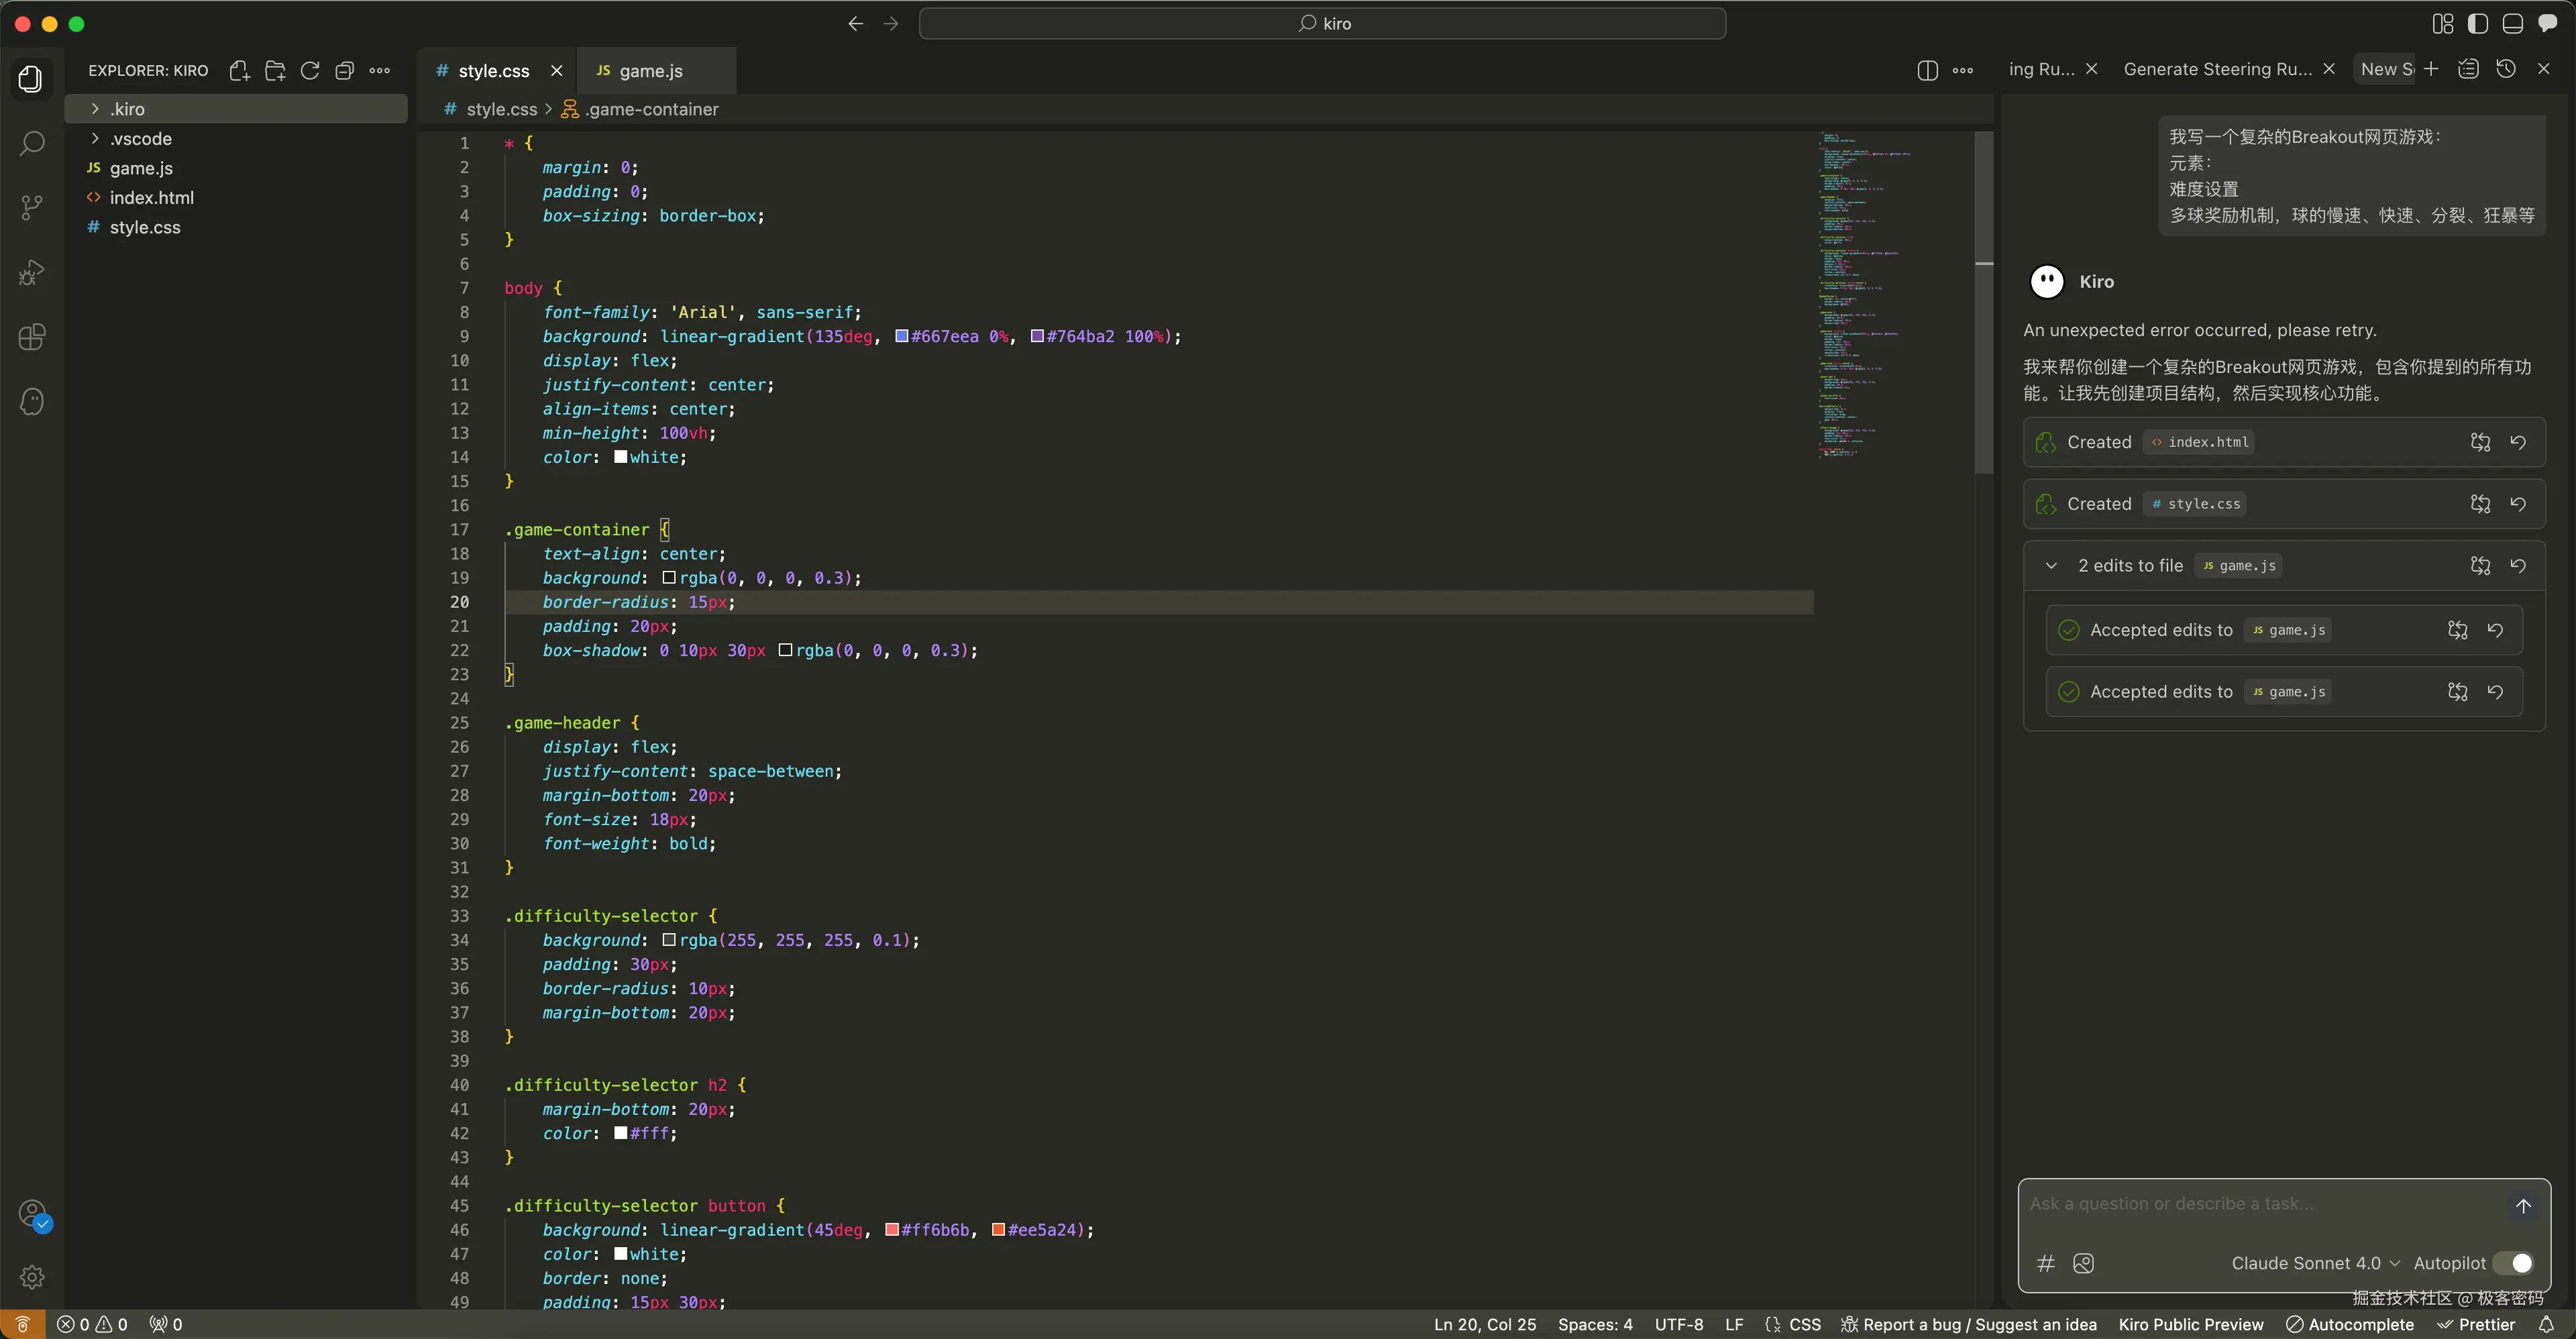Open chat history clock icon

coord(2506,68)
